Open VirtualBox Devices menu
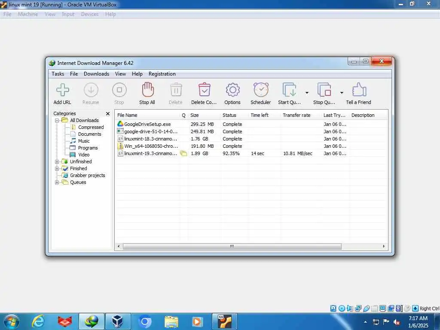 point(89,14)
